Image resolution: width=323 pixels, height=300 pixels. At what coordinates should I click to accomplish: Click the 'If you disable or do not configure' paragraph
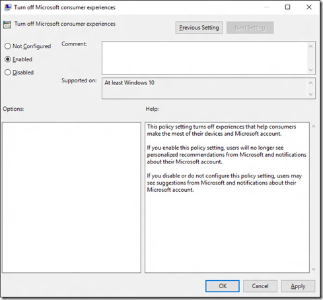click(x=225, y=183)
